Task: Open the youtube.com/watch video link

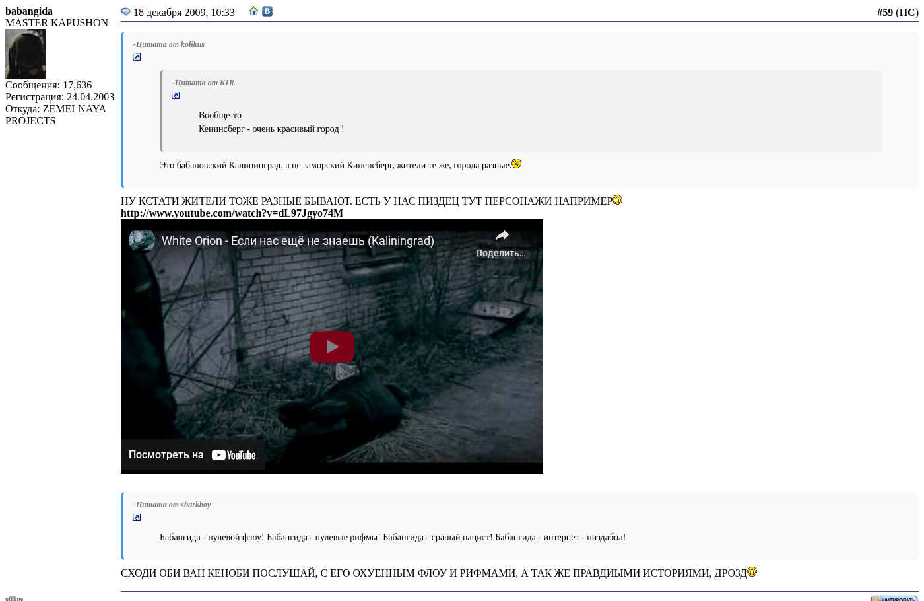Action: pos(232,213)
